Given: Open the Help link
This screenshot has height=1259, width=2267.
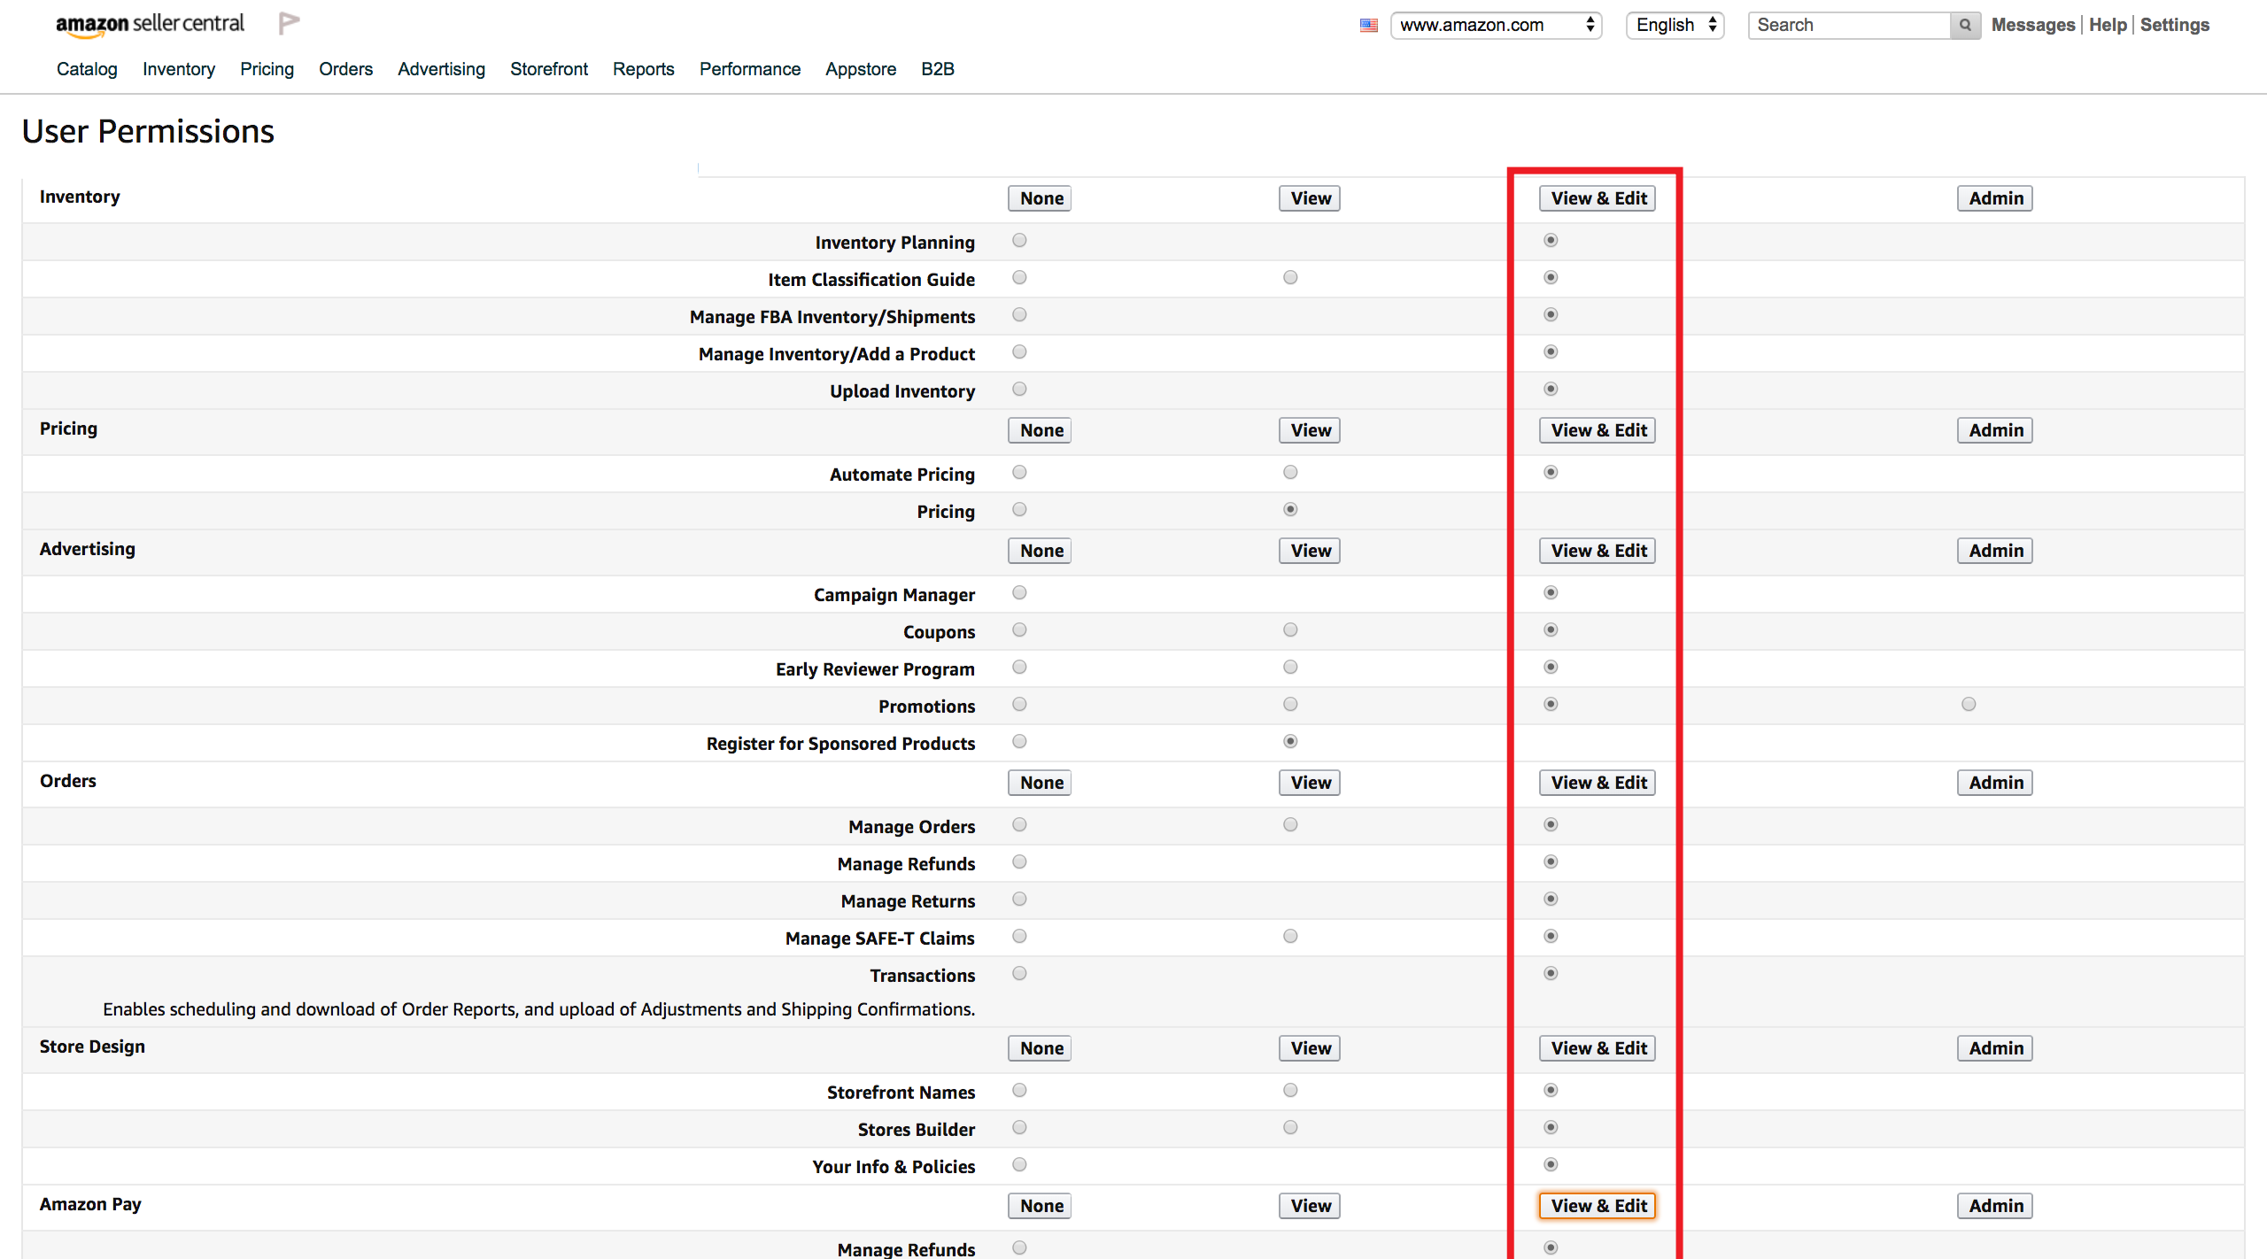Looking at the screenshot, I should [2108, 25].
